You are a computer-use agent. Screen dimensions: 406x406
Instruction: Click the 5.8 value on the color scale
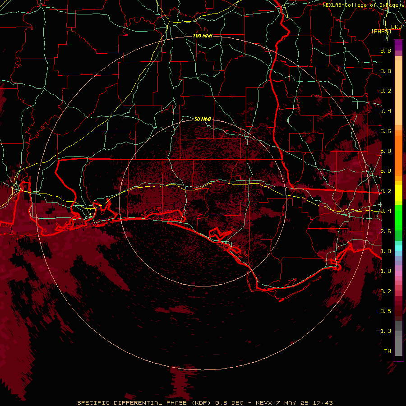tap(386, 151)
